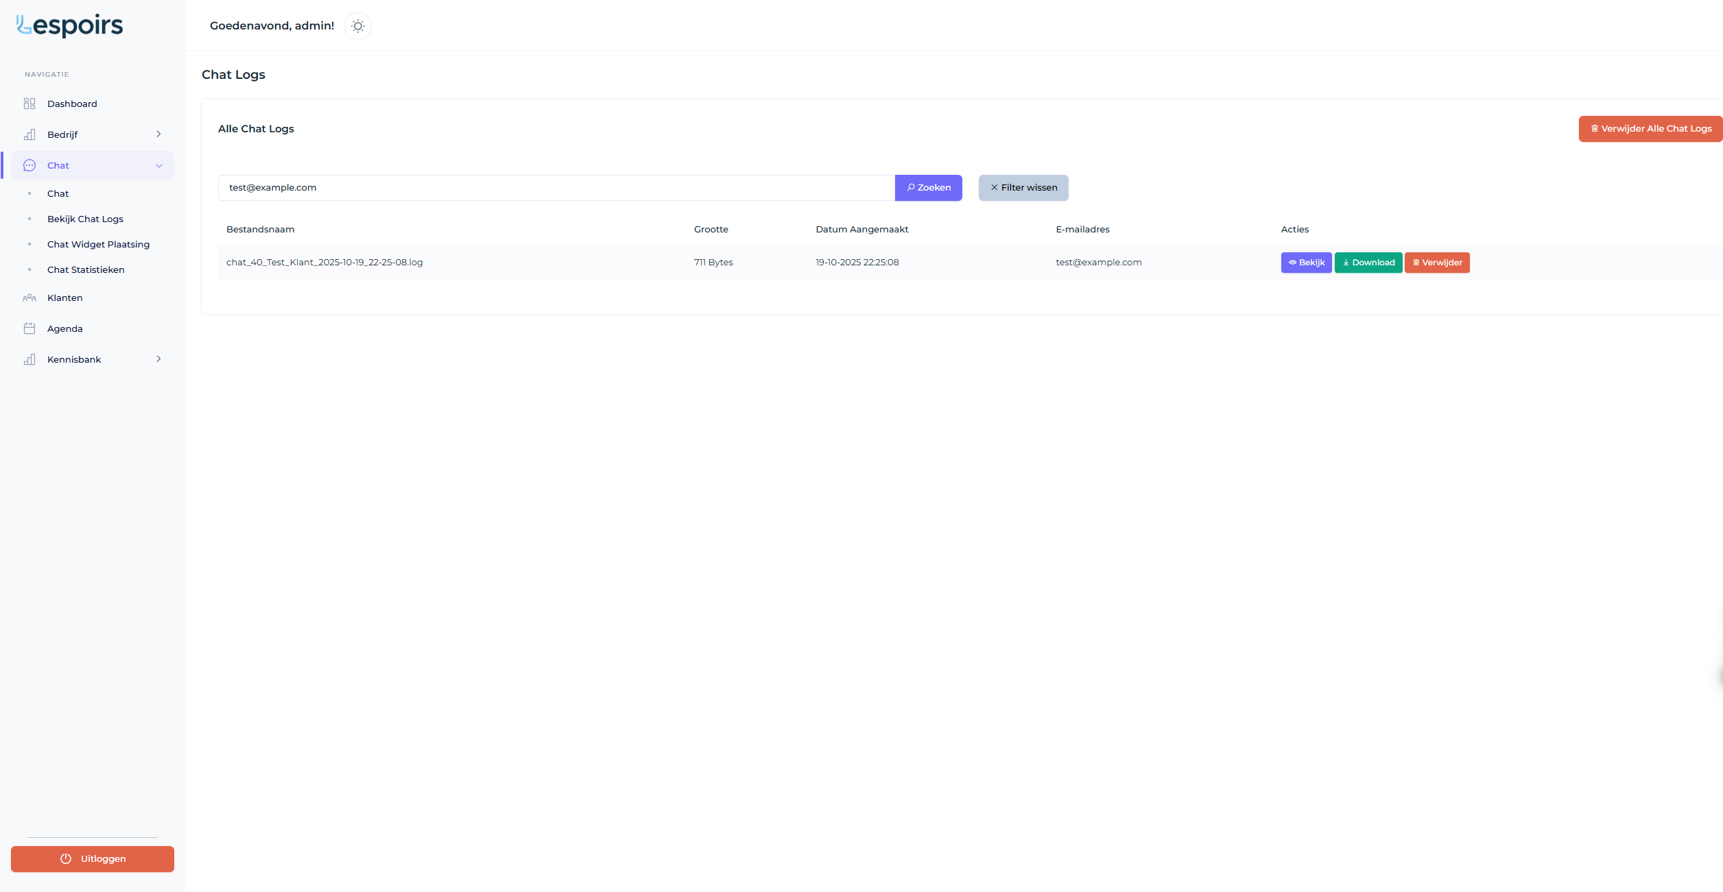
Task: Open Agenda via the calendar icon
Action: click(29, 328)
